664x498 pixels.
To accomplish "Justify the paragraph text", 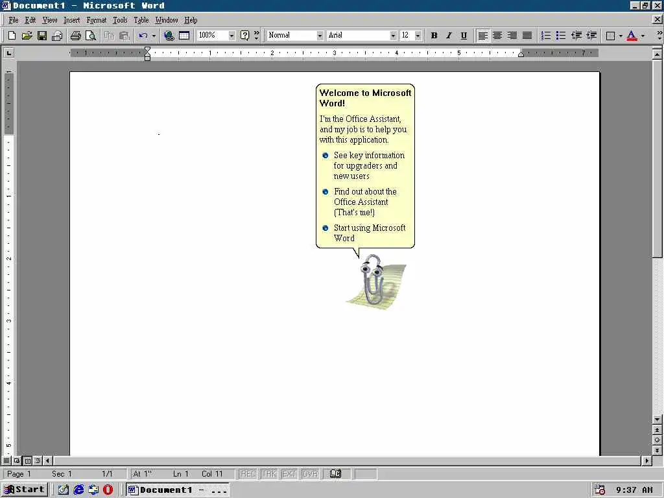I will [527, 36].
